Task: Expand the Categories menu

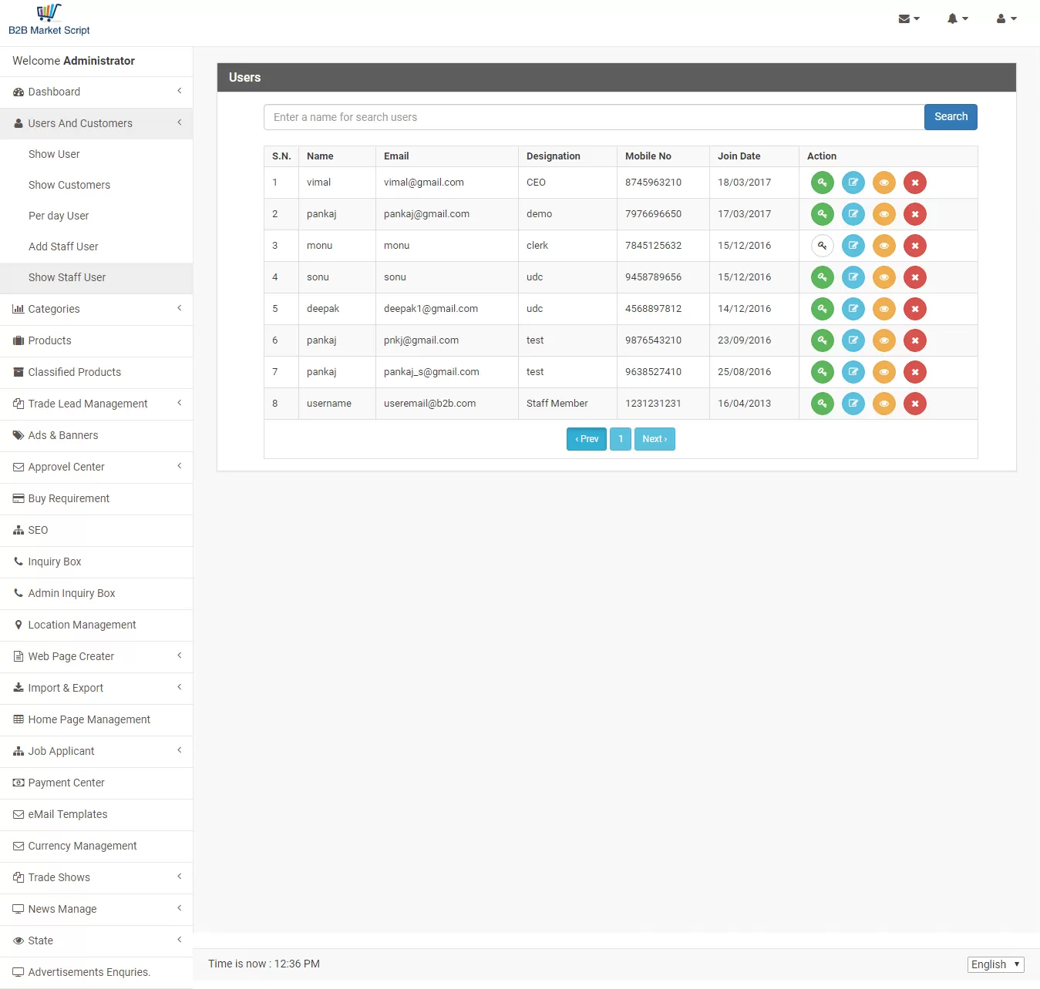Action: pyautogui.click(x=96, y=309)
